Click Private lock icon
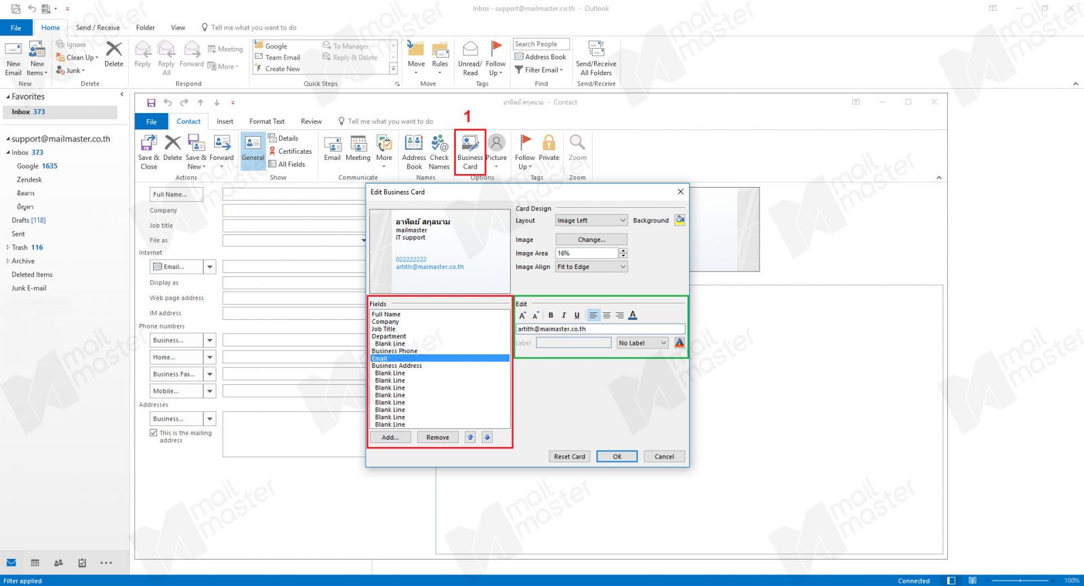 point(549,148)
